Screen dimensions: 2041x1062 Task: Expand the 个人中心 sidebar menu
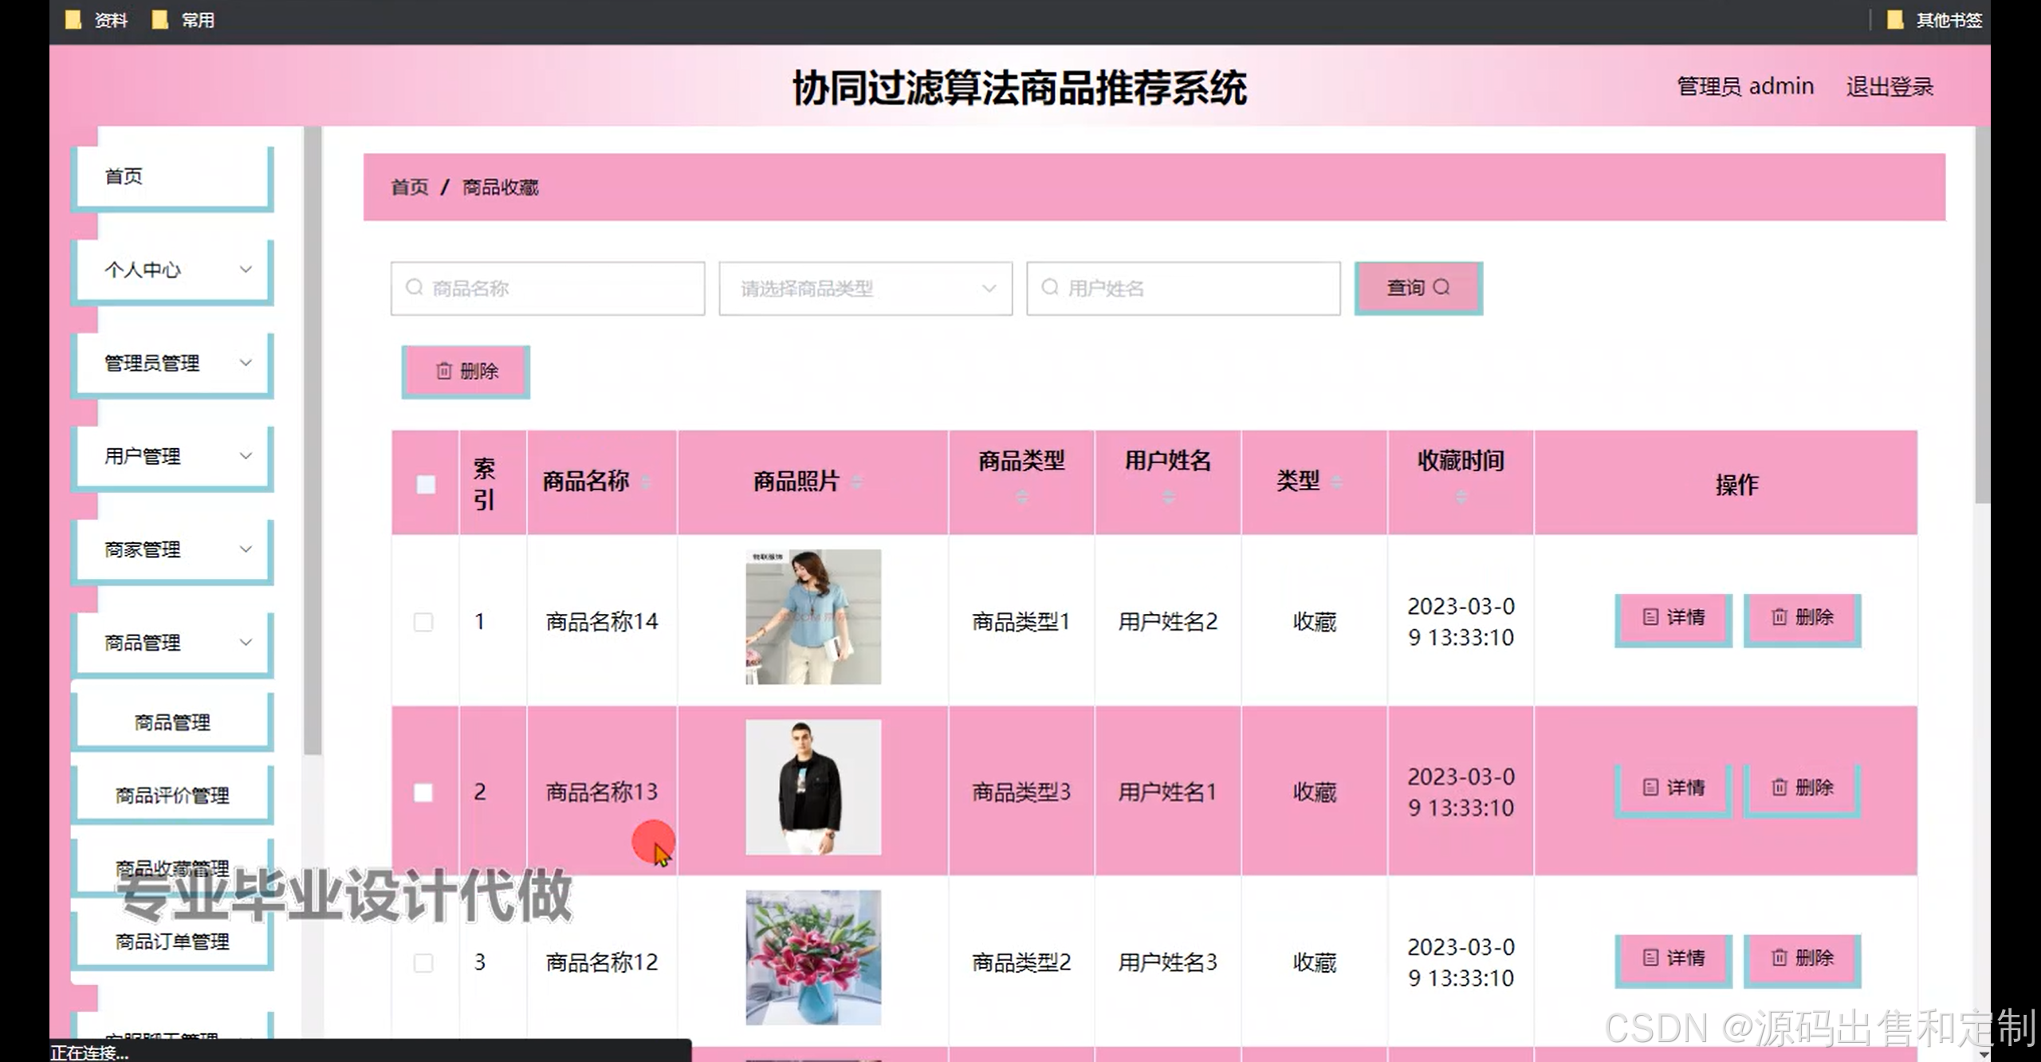172,270
